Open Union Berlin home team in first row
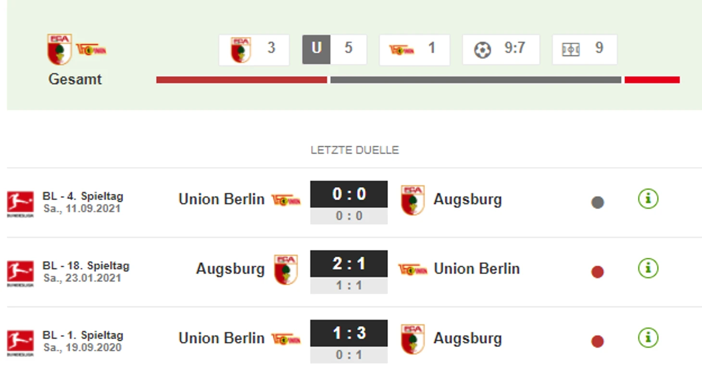This screenshot has width=702, height=370. [221, 199]
